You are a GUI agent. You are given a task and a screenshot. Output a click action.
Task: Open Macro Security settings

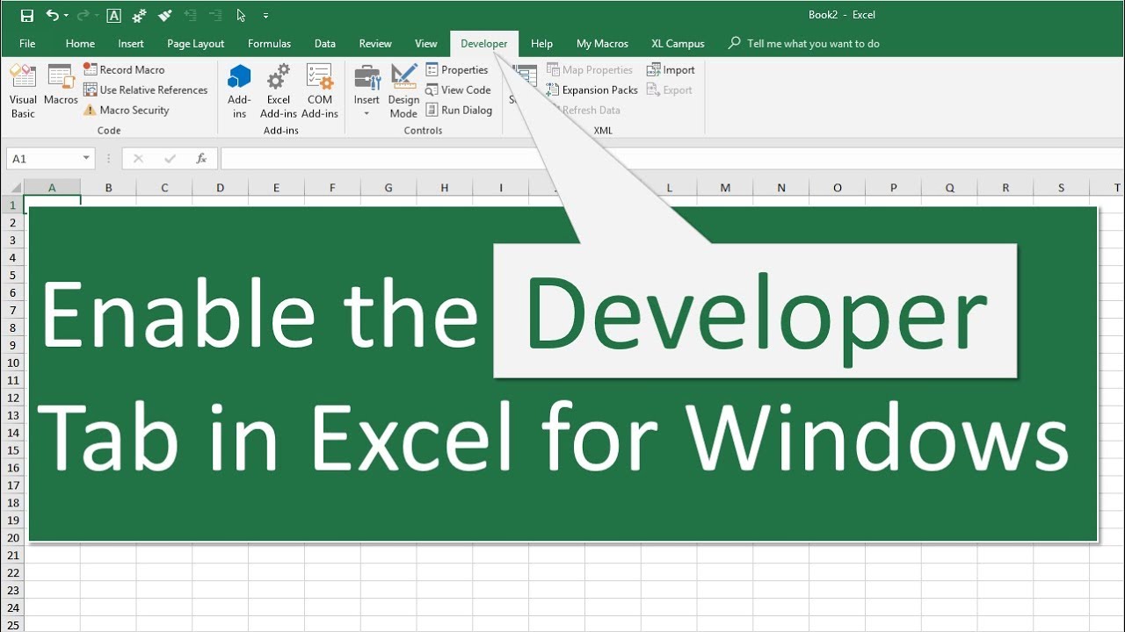tap(126, 110)
